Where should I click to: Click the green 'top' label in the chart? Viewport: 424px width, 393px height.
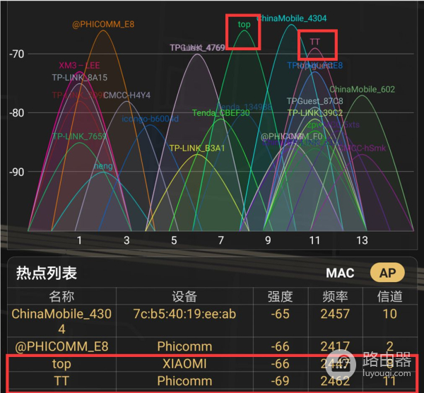pos(244,24)
